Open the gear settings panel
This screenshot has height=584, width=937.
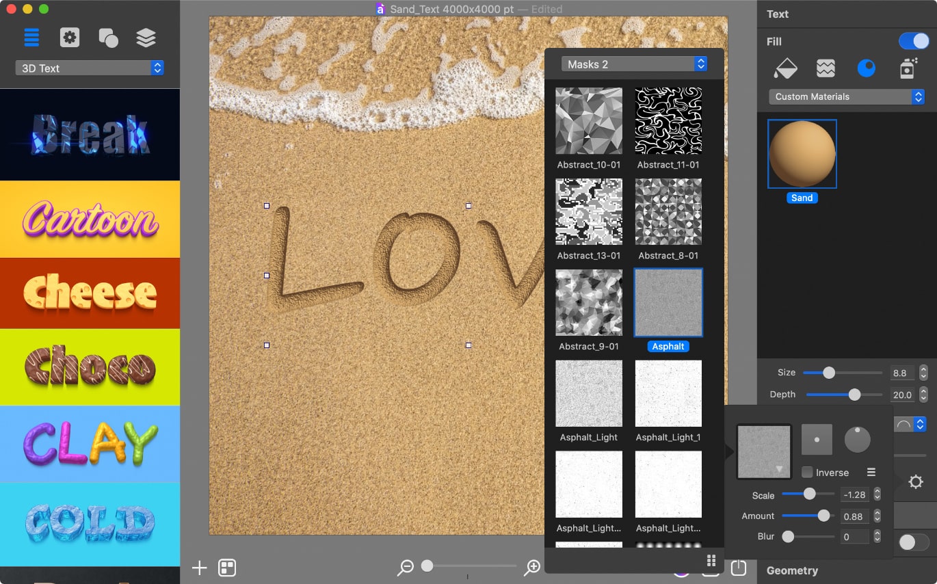tap(69, 38)
